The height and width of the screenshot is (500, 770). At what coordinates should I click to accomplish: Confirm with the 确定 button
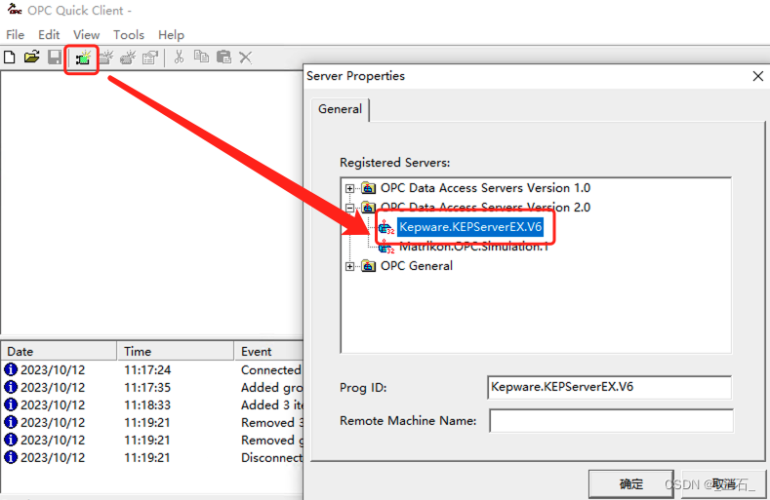point(631,484)
